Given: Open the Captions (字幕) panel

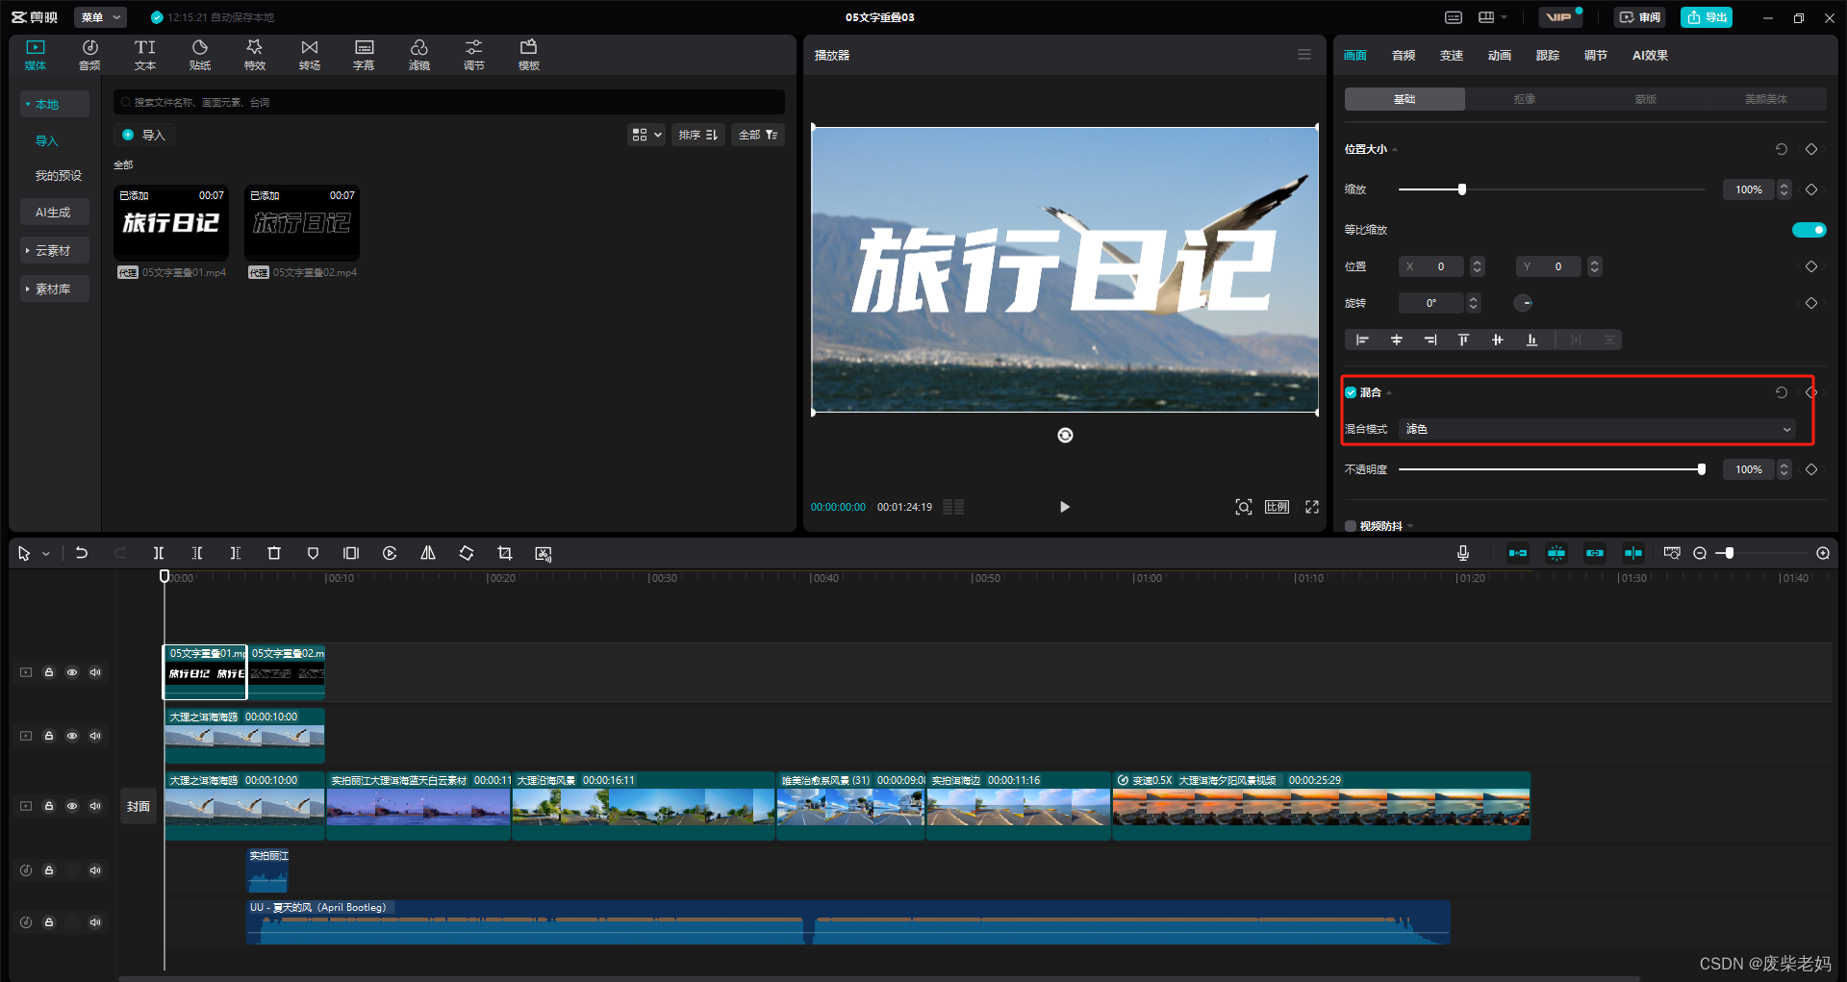Looking at the screenshot, I should coord(364,55).
